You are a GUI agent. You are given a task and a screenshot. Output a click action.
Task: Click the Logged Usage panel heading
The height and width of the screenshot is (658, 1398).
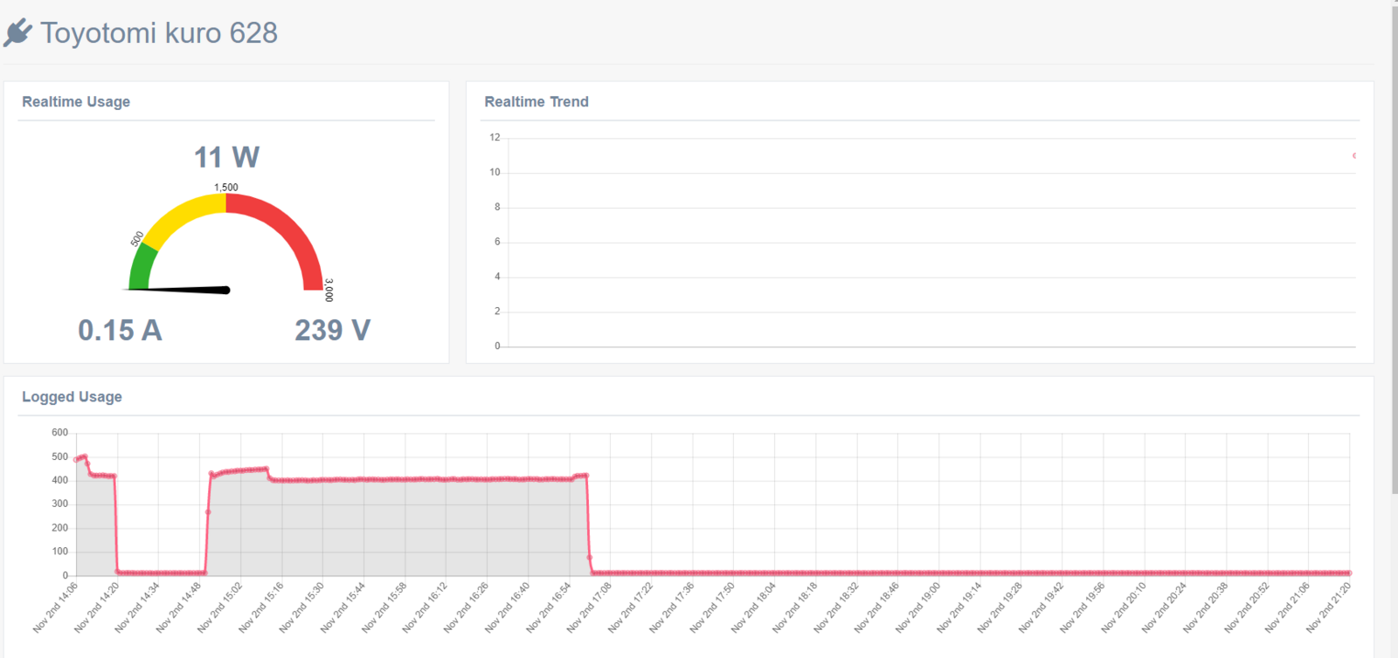coord(72,396)
